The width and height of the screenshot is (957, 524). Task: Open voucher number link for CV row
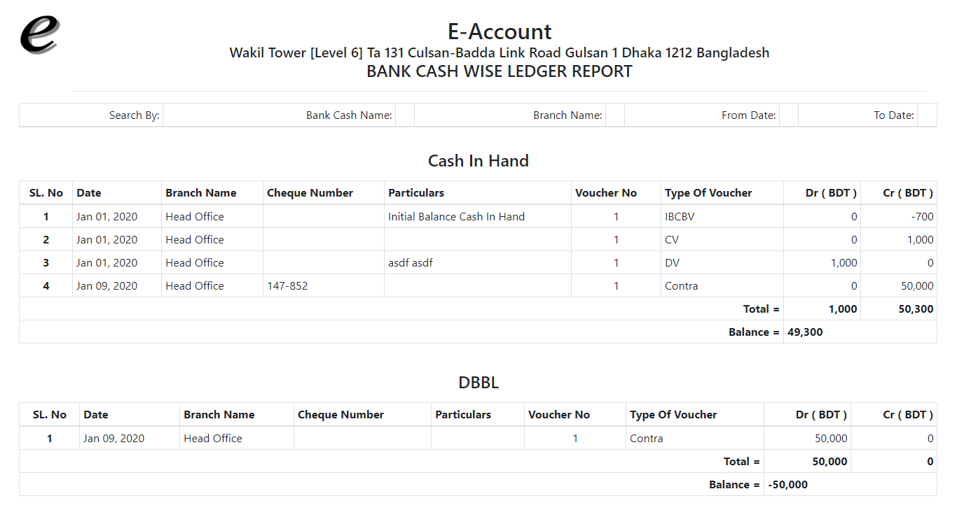[616, 240]
